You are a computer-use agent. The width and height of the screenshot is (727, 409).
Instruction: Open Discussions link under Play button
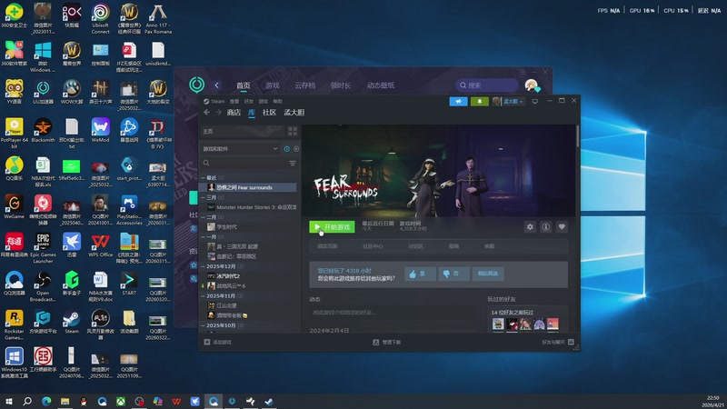point(416,246)
